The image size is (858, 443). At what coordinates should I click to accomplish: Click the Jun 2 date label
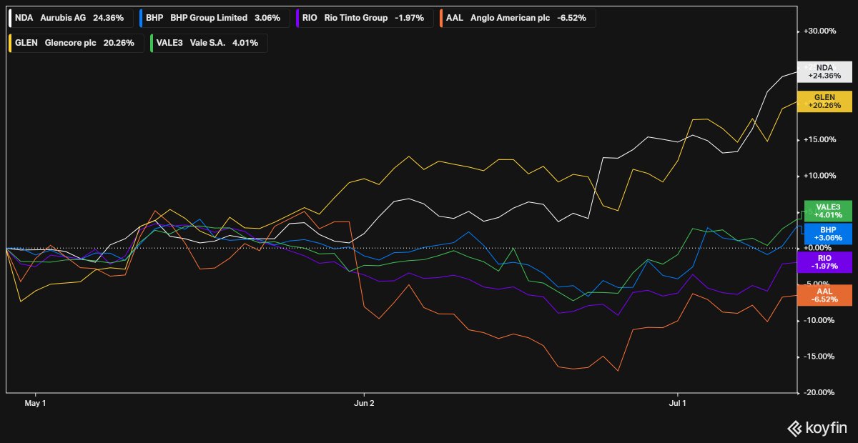click(x=364, y=403)
